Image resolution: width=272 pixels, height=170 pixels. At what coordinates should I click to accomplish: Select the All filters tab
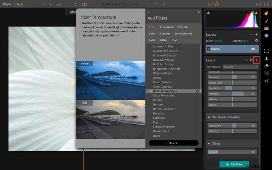pyautogui.click(x=151, y=27)
